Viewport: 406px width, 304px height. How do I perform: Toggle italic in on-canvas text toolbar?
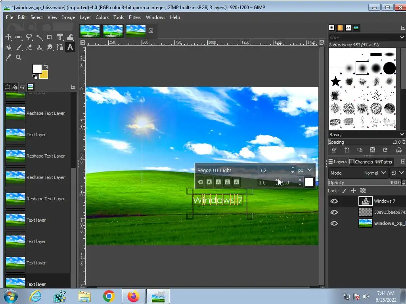[218, 182]
